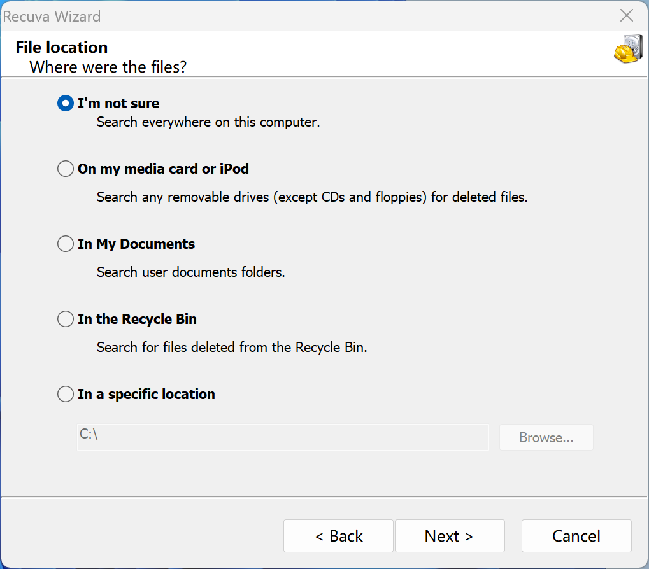Viewport: 649px width, 569px height.
Task: Click the C:\ location path field
Action: click(282, 437)
